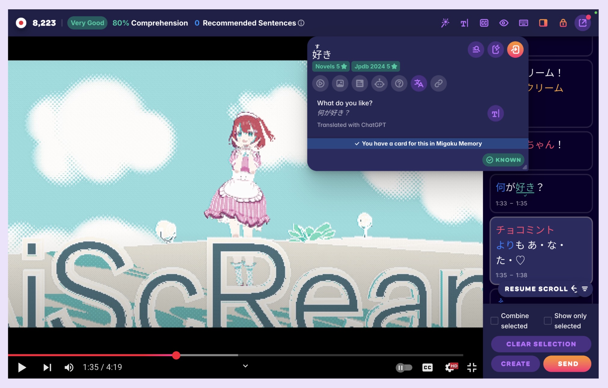Click the orange lock icon in the toolbar
608x388 pixels.
tap(563, 23)
